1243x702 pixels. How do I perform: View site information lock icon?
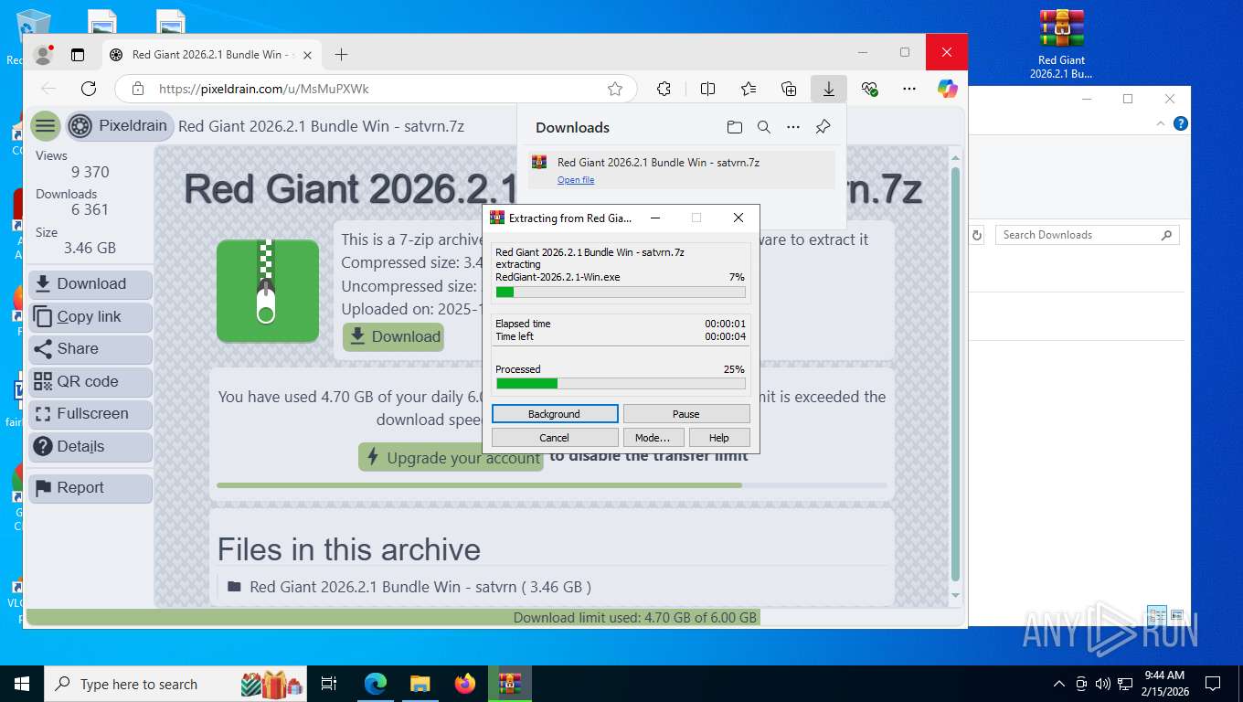pos(138,89)
